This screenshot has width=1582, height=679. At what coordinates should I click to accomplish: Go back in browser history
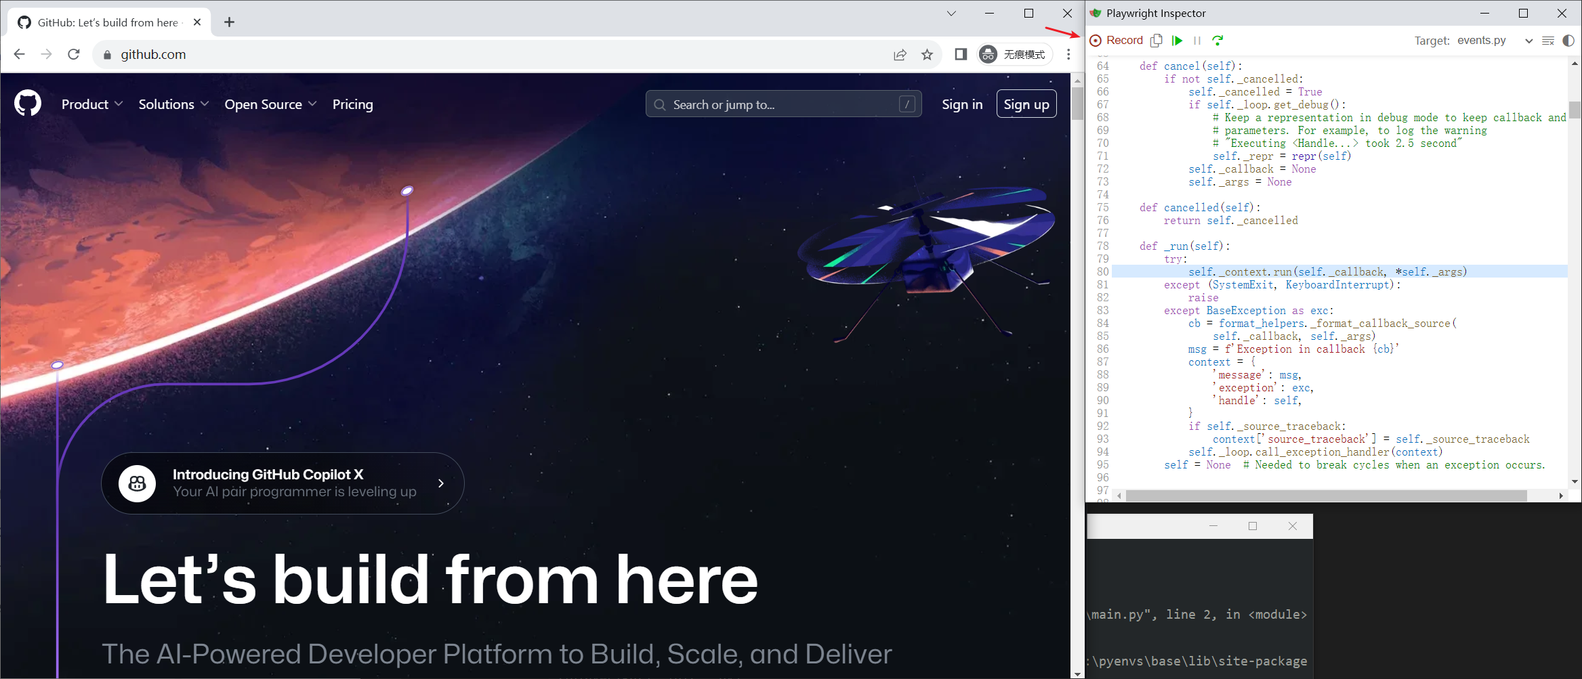click(x=19, y=54)
